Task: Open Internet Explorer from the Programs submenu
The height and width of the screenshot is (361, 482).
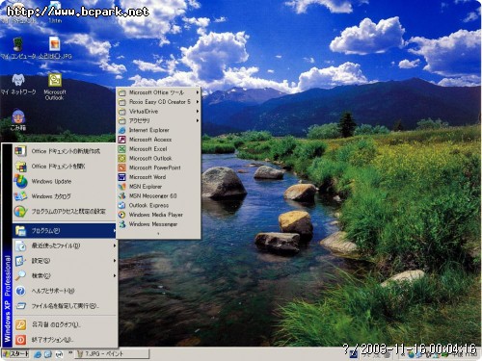Action: pos(158,130)
